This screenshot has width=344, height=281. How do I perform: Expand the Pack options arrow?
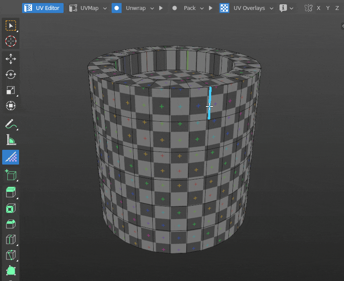[202, 8]
